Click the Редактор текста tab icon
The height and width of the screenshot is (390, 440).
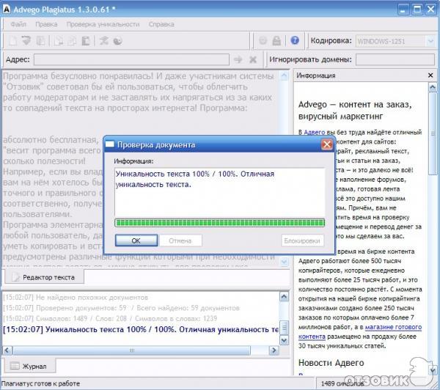15,278
